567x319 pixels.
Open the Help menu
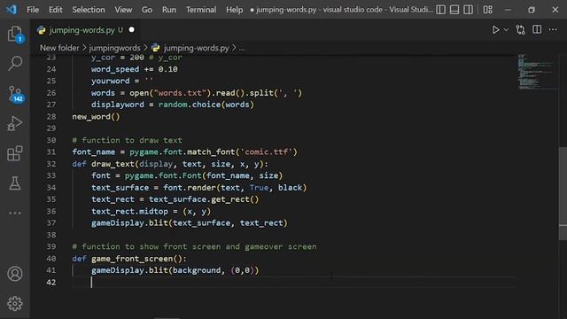point(234,10)
